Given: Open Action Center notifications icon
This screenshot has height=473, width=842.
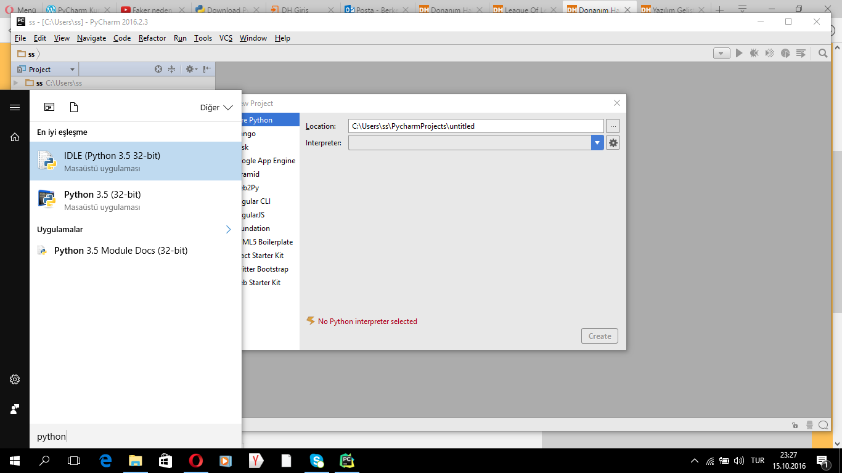Looking at the screenshot, I should click(822, 461).
